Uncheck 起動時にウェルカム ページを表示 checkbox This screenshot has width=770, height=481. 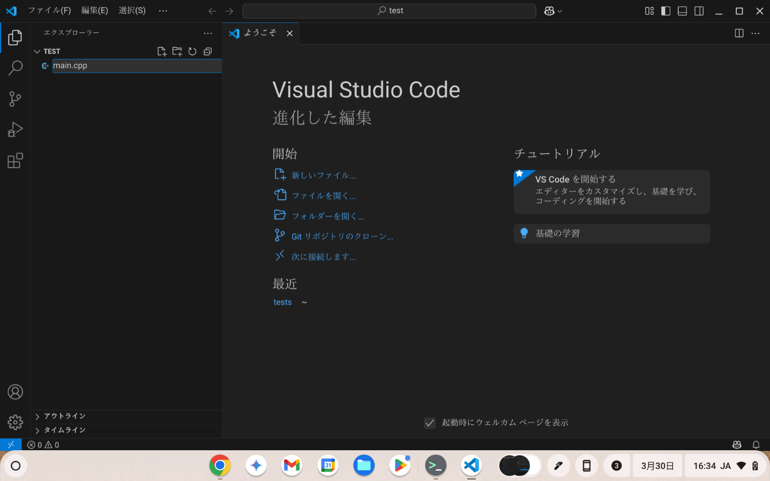[430, 423]
